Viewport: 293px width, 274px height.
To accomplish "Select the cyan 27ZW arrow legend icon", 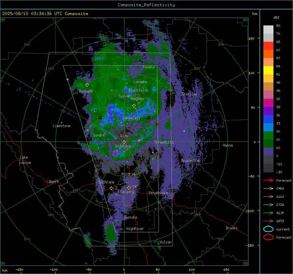I will tap(268, 205).
